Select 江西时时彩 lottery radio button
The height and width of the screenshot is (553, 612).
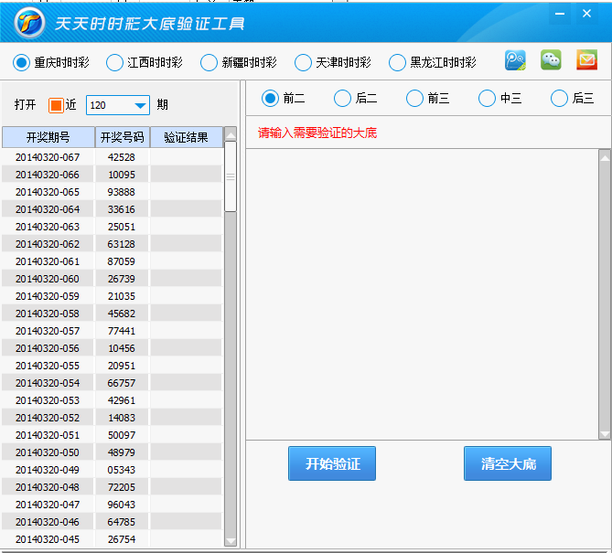tap(114, 62)
